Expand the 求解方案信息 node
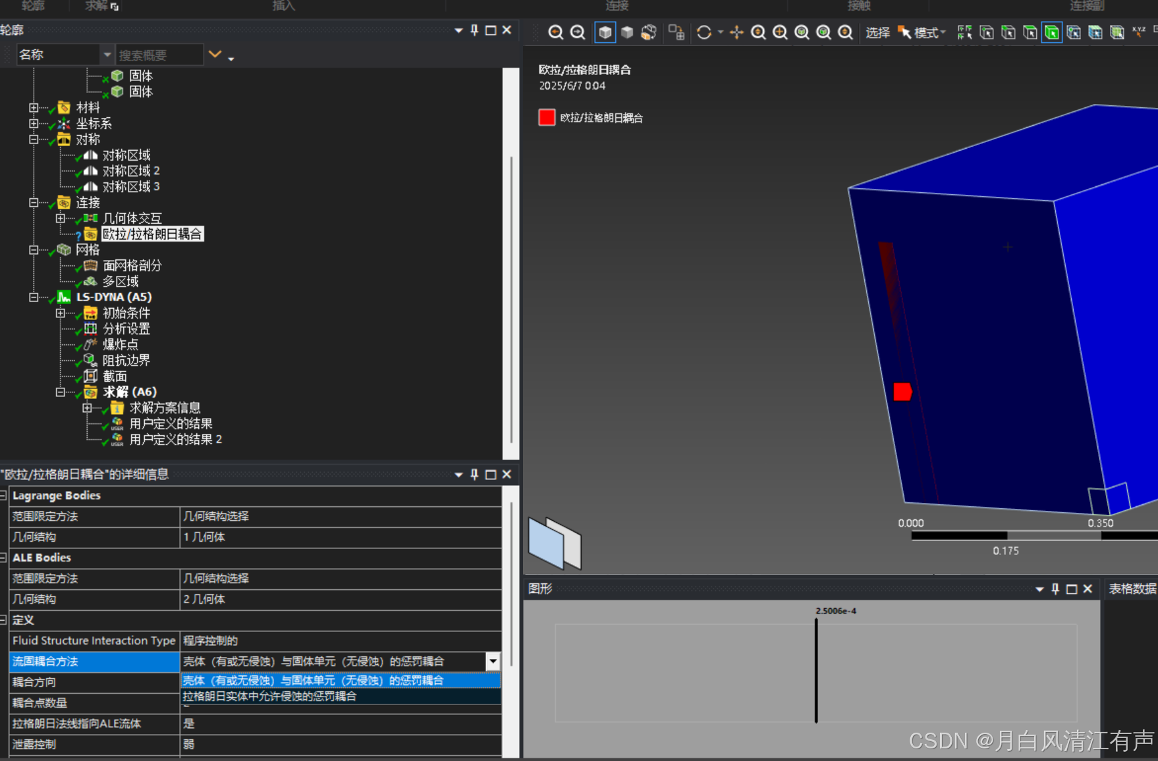The image size is (1158, 761). point(87,407)
